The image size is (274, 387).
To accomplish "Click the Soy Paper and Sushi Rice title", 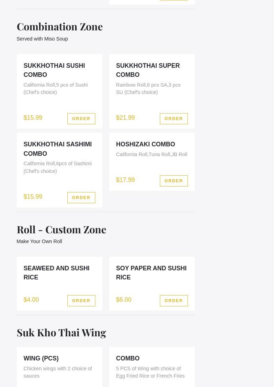I will 151,273.
